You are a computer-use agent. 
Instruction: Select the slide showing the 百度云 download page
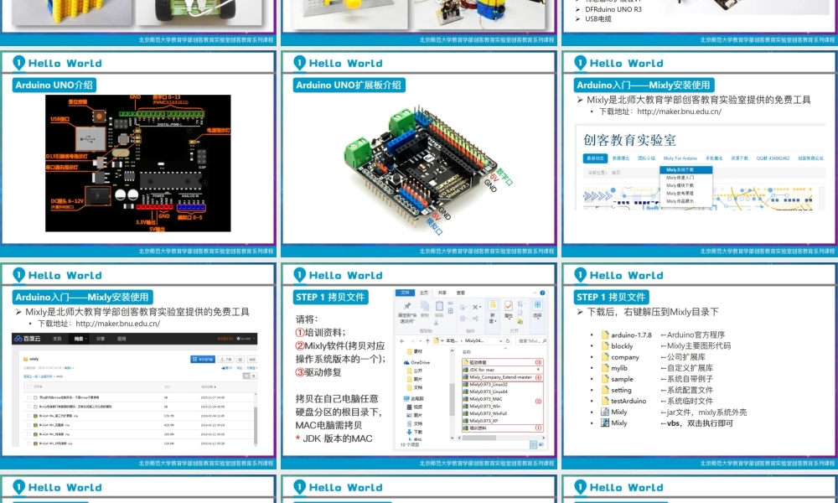pos(138,366)
